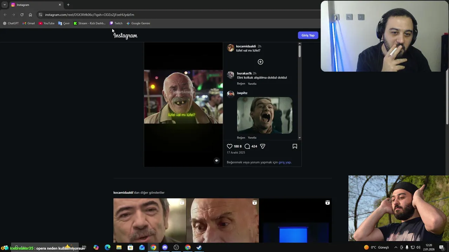Click Beğen under burakas1k comment
Image resolution: width=449 pixels, height=252 pixels.
241,84
